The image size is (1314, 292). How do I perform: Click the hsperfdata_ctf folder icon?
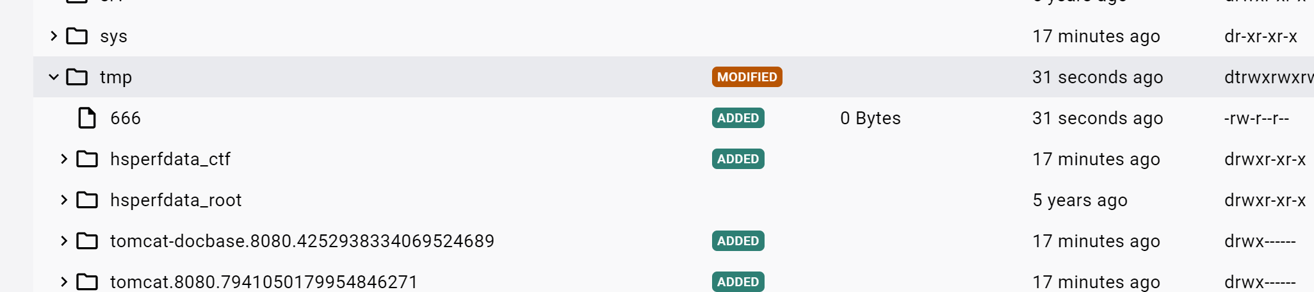[x=87, y=159]
